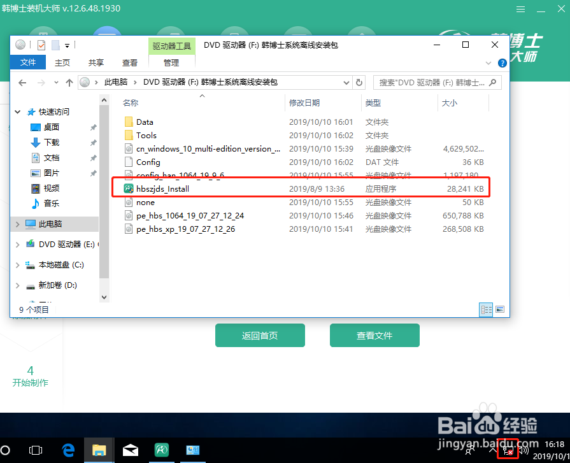
Task: Click the highlighted network tray icon
Action: (508, 450)
